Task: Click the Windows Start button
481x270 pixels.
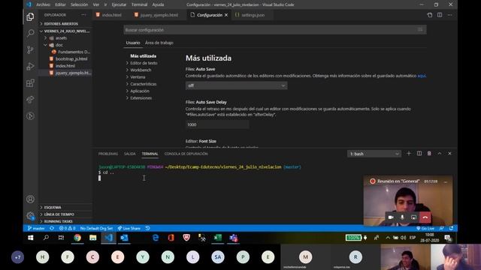Action: 30,238
